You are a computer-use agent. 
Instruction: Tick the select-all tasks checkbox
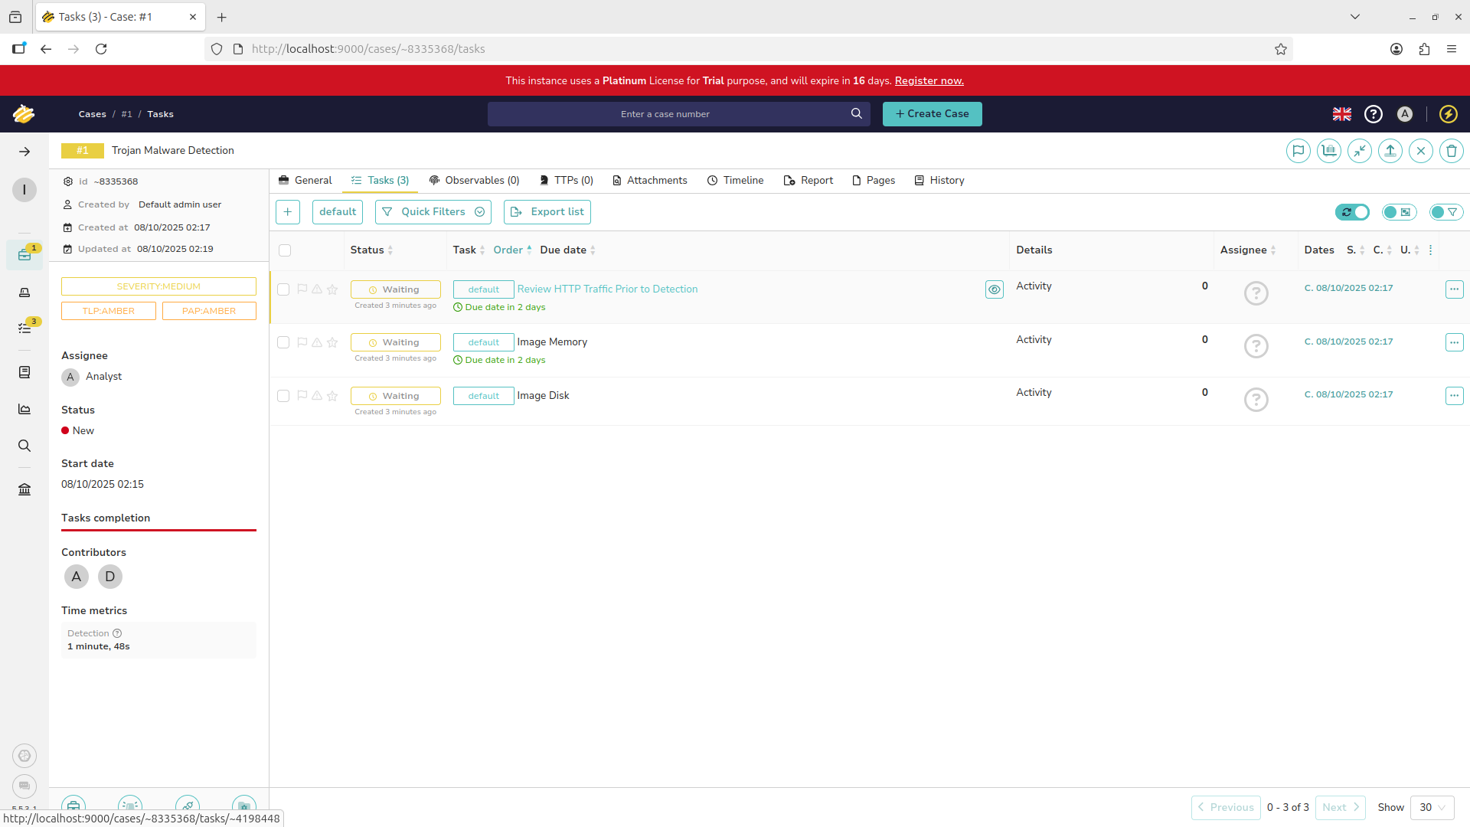pos(285,250)
